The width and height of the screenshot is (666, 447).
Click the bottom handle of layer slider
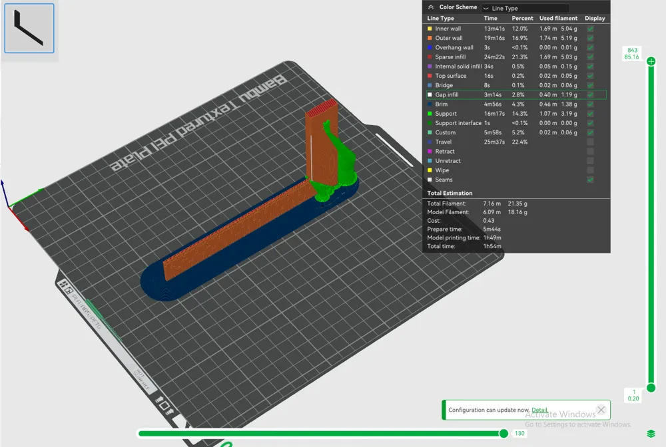(651, 387)
